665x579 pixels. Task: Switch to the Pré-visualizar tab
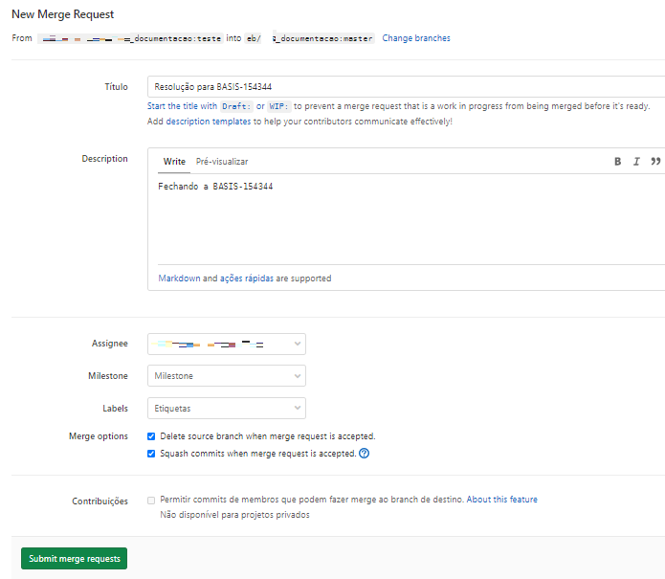coord(222,162)
